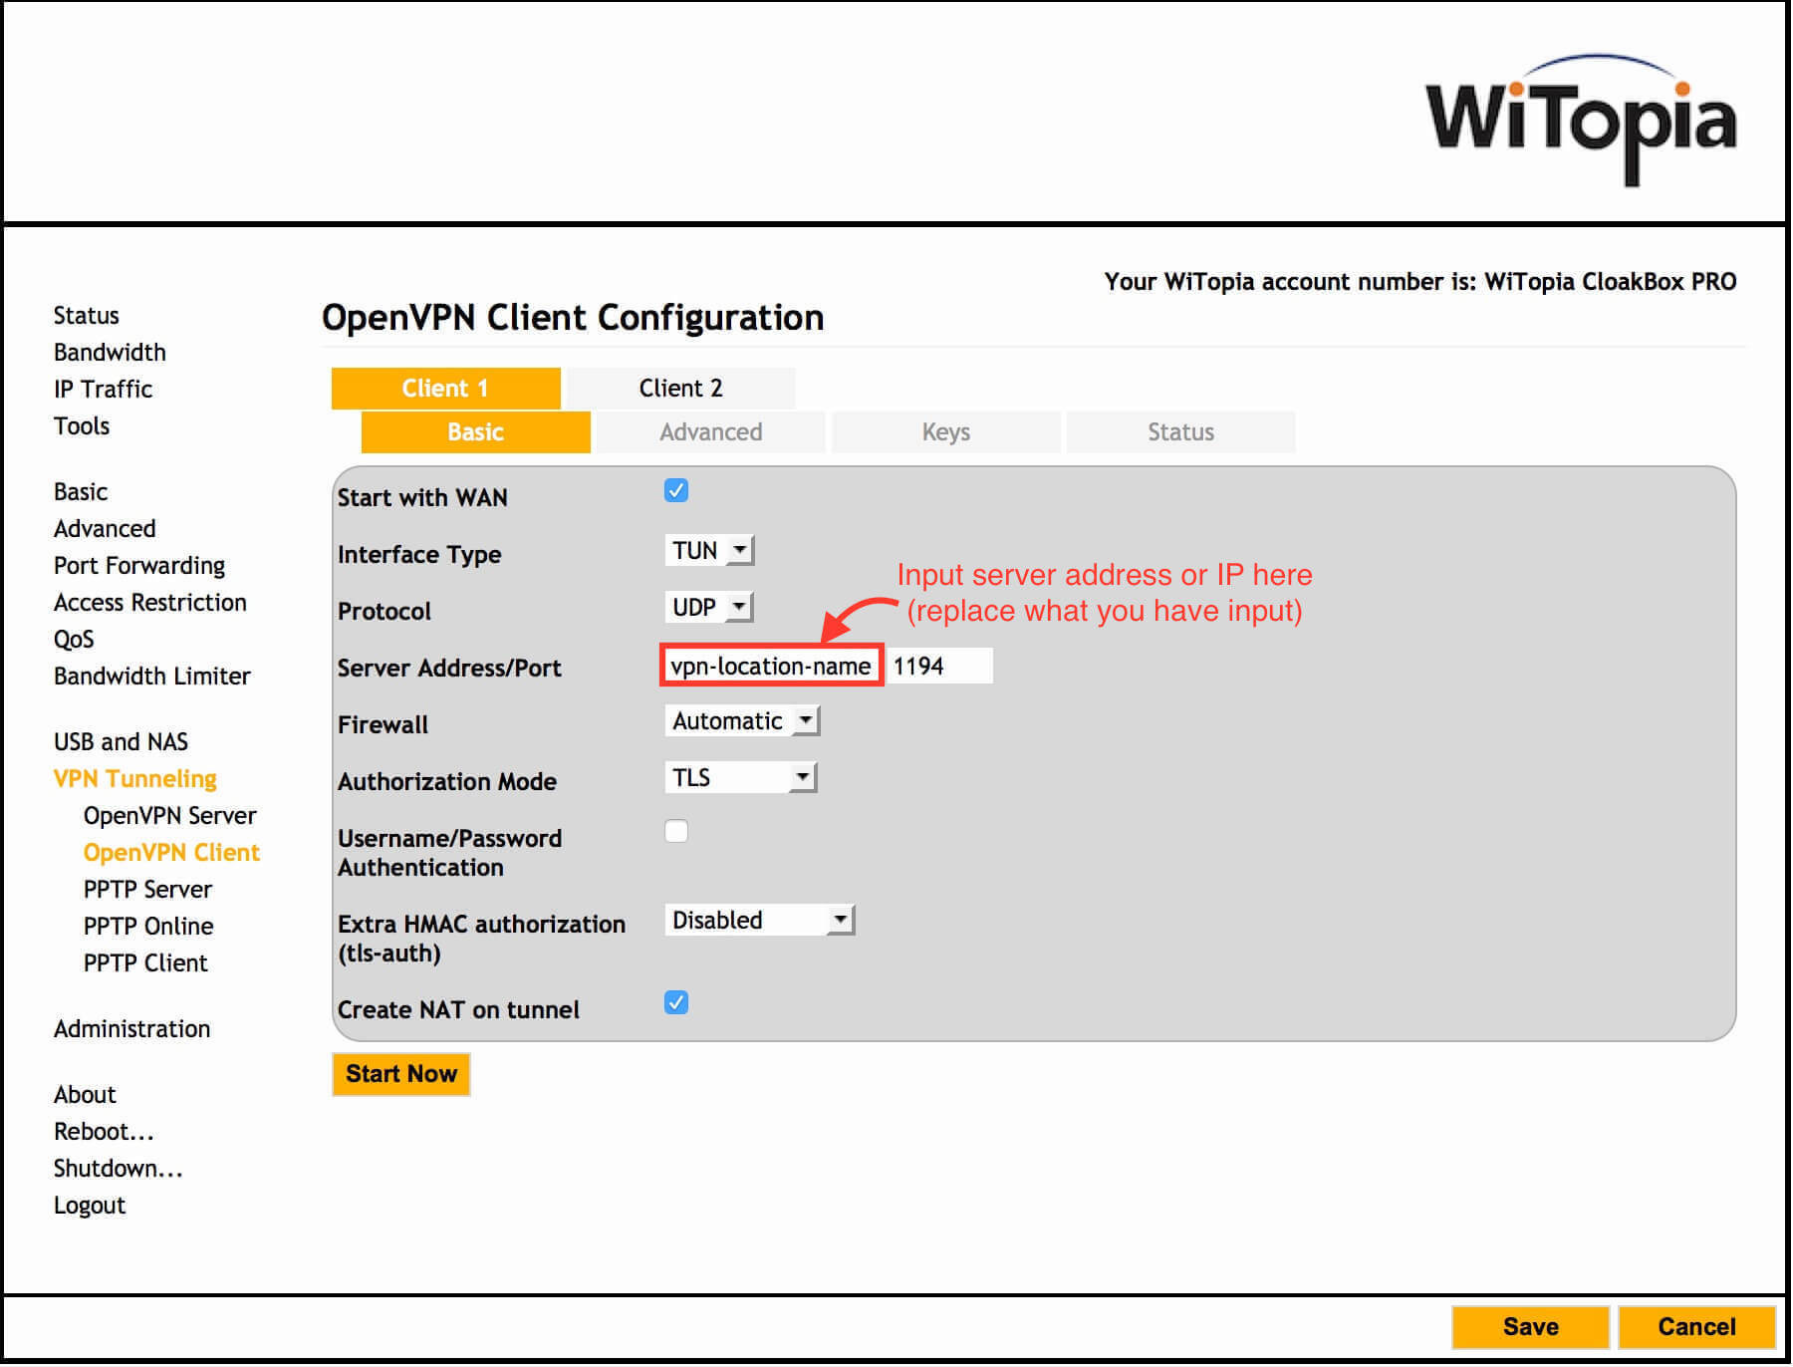The height and width of the screenshot is (1367, 1793).
Task: Open Basic in the sidebar menu
Action: pyautogui.click(x=81, y=492)
